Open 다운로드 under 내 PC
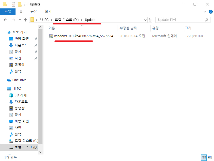214x161 pixels. click(x=21, y=102)
